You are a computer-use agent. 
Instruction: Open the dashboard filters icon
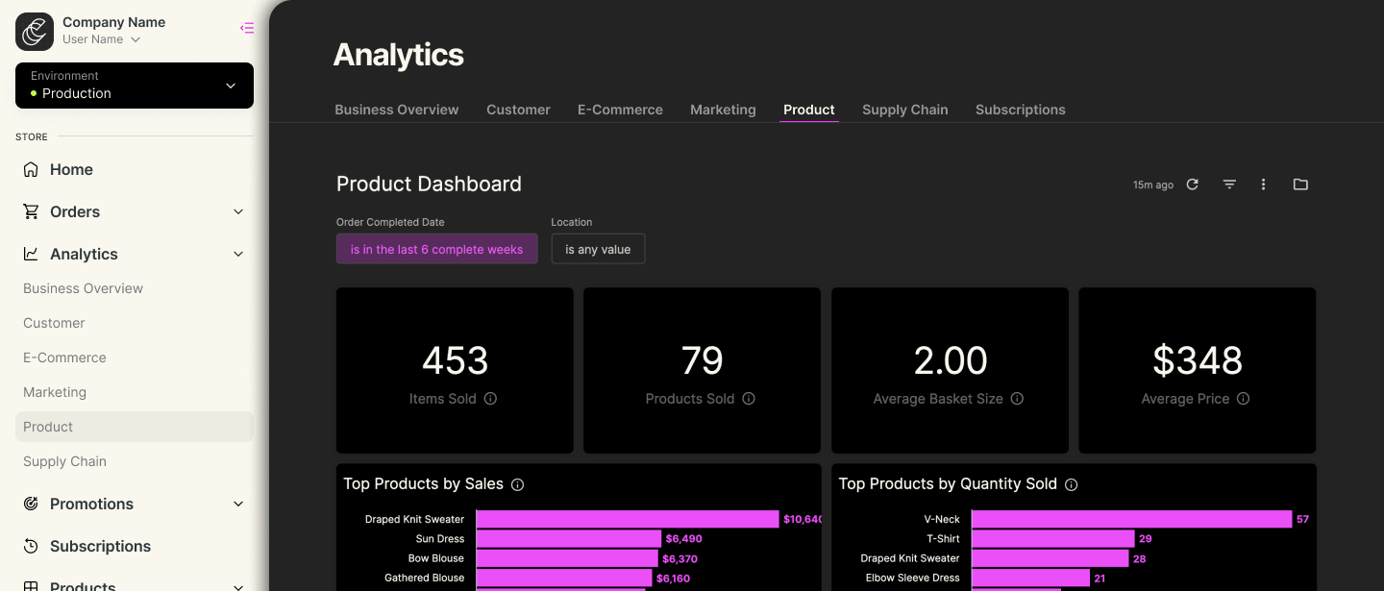pyautogui.click(x=1229, y=185)
